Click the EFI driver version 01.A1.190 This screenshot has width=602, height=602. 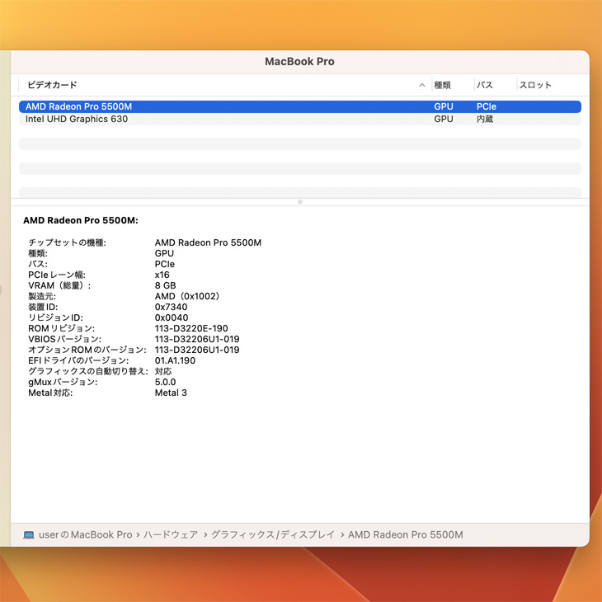tap(175, 361)
